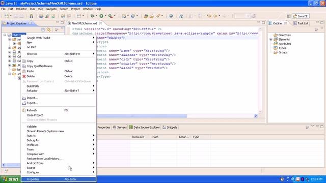Open the New submenu in context menu
This screenshot has width=326, height=183.
click(x=59, y=42)
